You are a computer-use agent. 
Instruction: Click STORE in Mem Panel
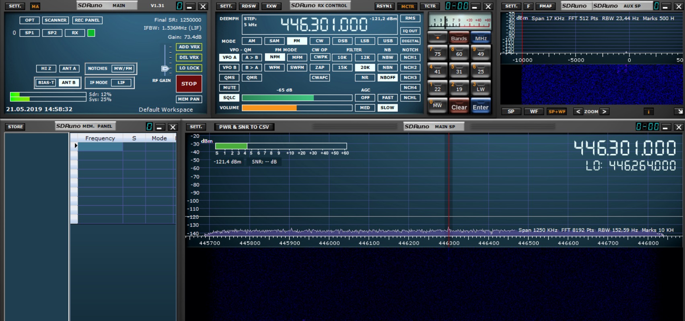click(15, 127)
